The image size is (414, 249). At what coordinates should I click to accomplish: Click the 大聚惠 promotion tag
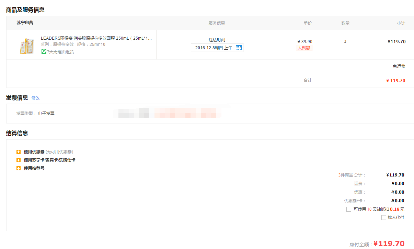tap(304, 48)
